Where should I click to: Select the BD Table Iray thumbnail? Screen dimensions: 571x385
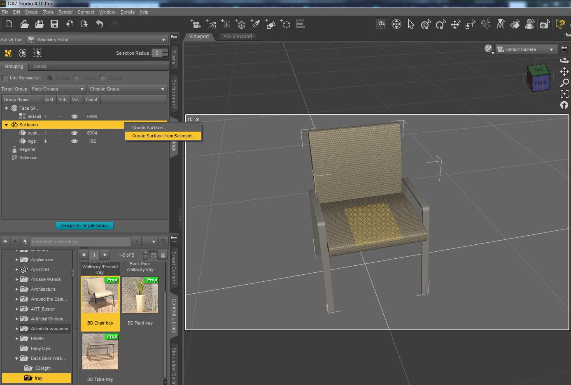[100, 352]
